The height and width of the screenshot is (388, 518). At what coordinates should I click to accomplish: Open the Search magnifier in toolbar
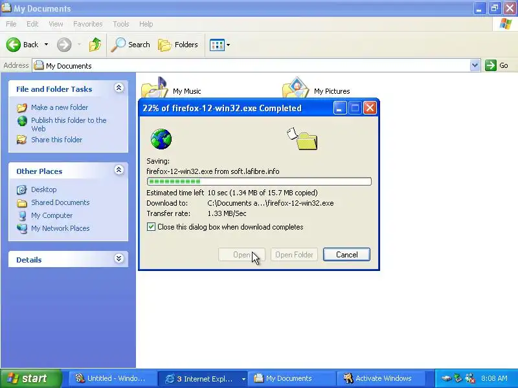coord(131,45)
